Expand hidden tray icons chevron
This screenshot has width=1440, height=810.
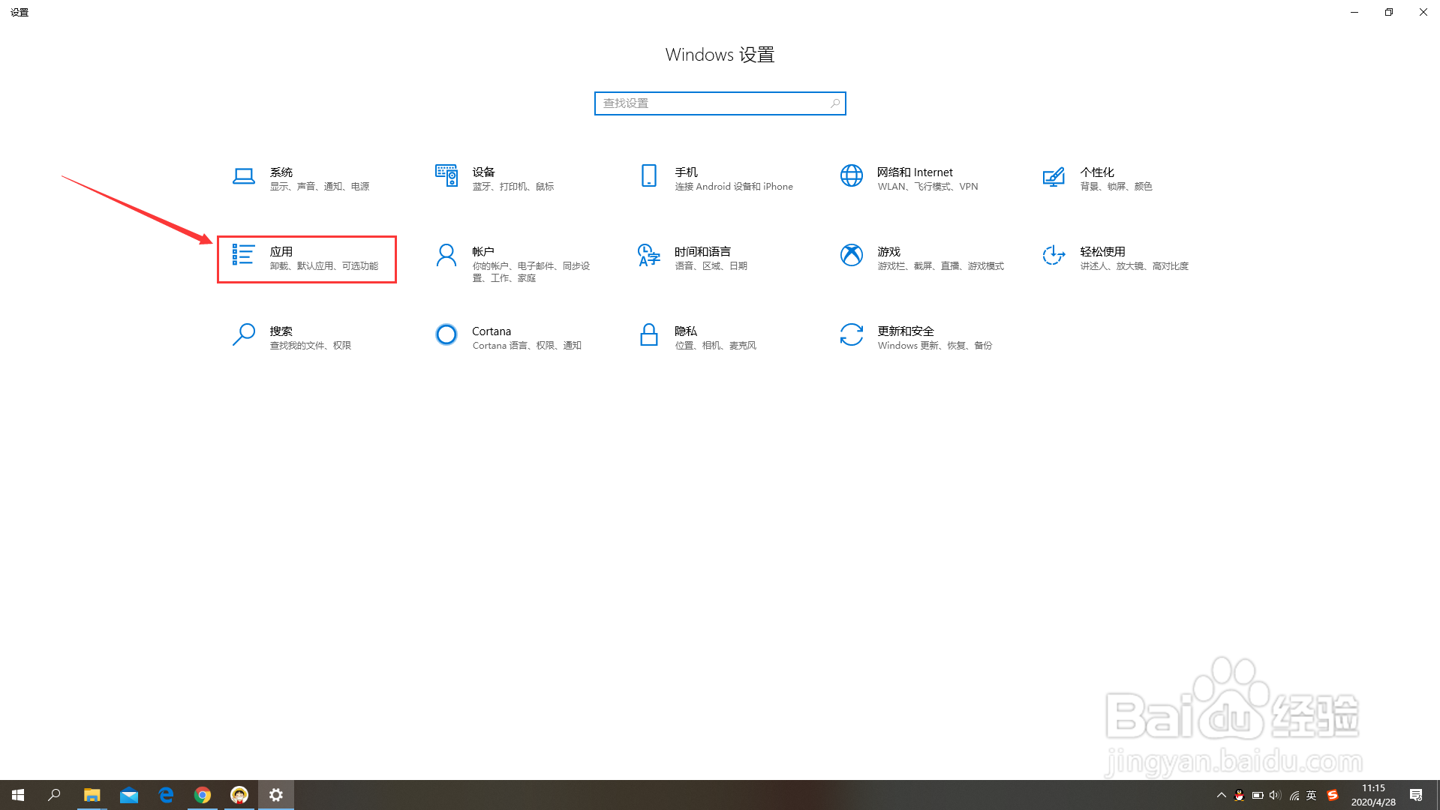(1221, 796)
